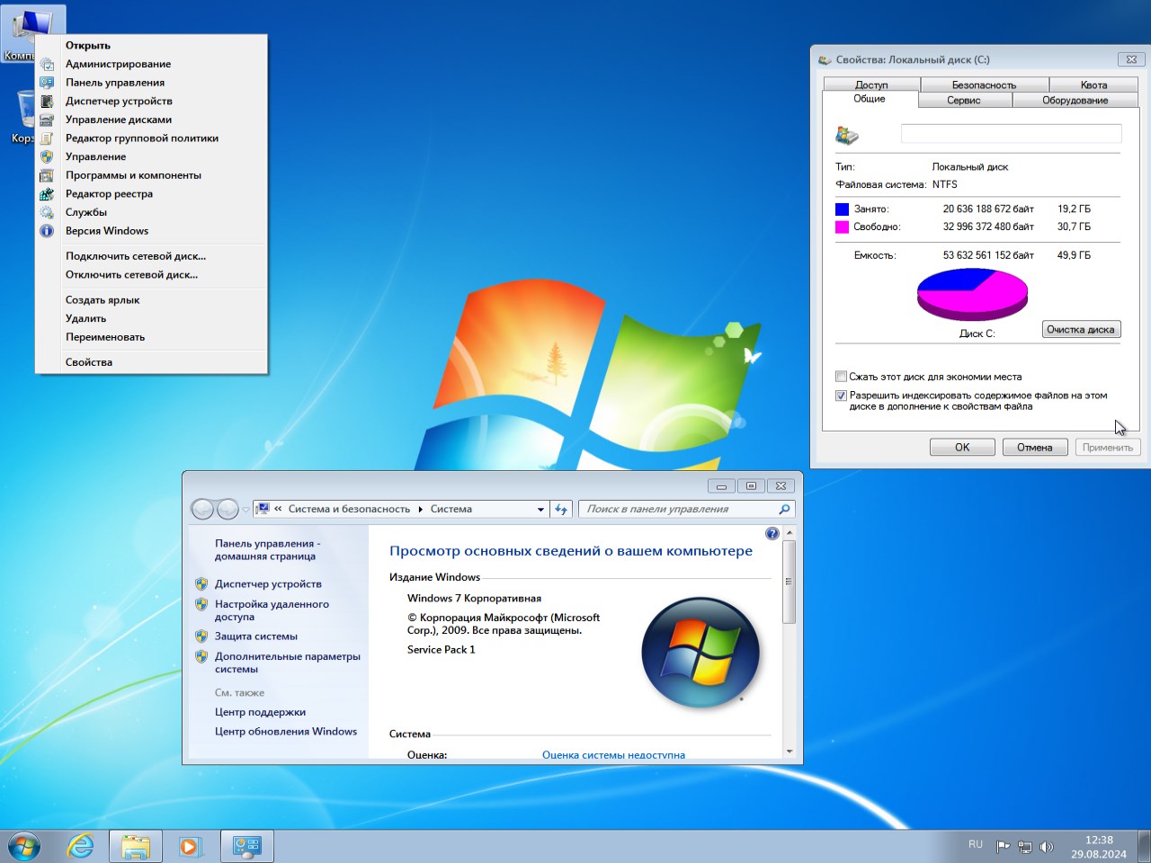Switch to the Доступ tab
The height and width of the screenshot is (863, 1151).
click(871, 85)
